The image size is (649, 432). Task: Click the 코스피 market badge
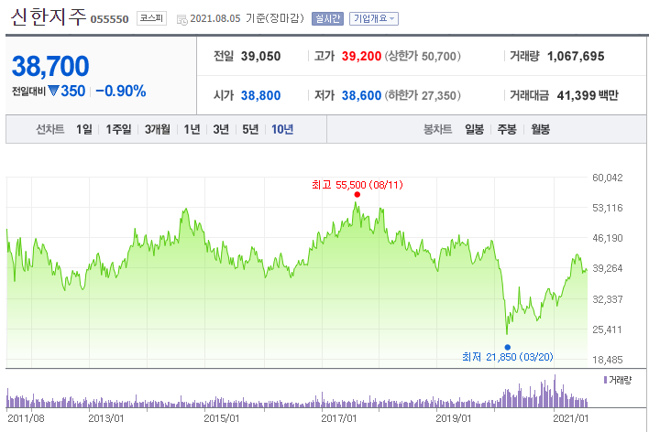151,18
